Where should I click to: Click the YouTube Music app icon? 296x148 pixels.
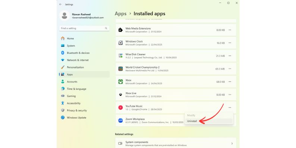click(120, 107)
